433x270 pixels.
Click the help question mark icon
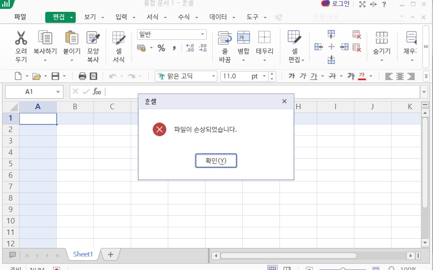[x=384, y=4]
